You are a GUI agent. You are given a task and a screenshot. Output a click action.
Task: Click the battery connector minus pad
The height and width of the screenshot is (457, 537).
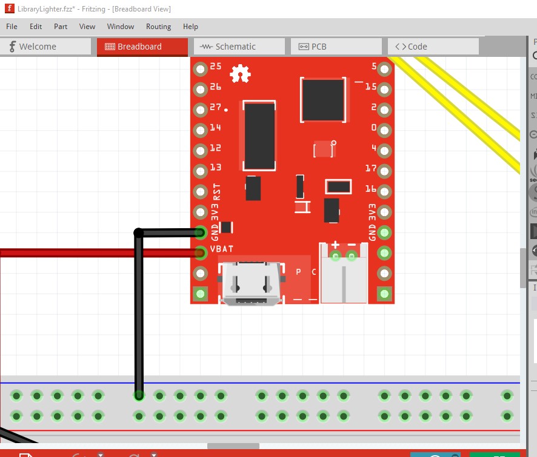click(352, 256)
